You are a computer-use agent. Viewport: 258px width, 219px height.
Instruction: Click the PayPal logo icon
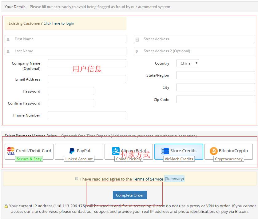click(72, 151)
